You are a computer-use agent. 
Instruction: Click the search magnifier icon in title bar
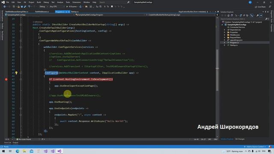(x=128, y=2)
